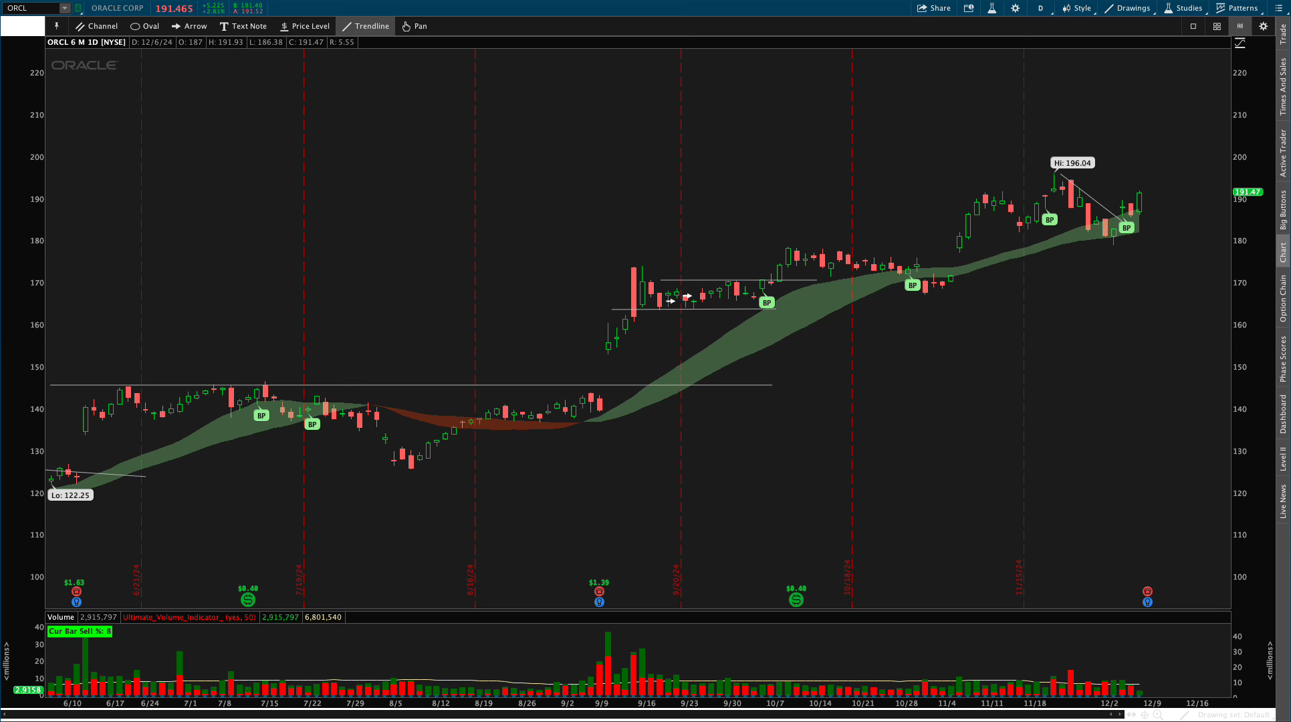
Task: Open the Style dropdown menu
Action: pos(1077,8)
